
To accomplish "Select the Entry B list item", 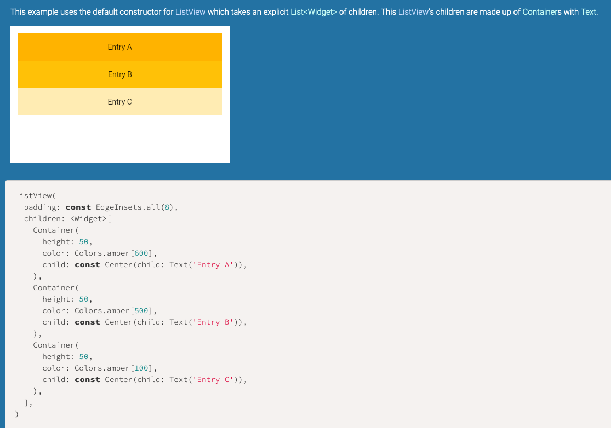I will [119, 74].
